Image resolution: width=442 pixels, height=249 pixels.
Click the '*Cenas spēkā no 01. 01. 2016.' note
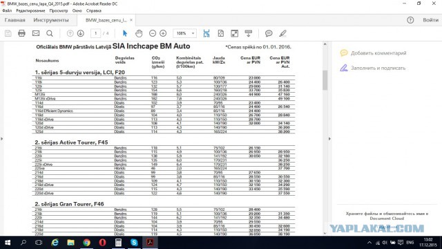point(258,47)
